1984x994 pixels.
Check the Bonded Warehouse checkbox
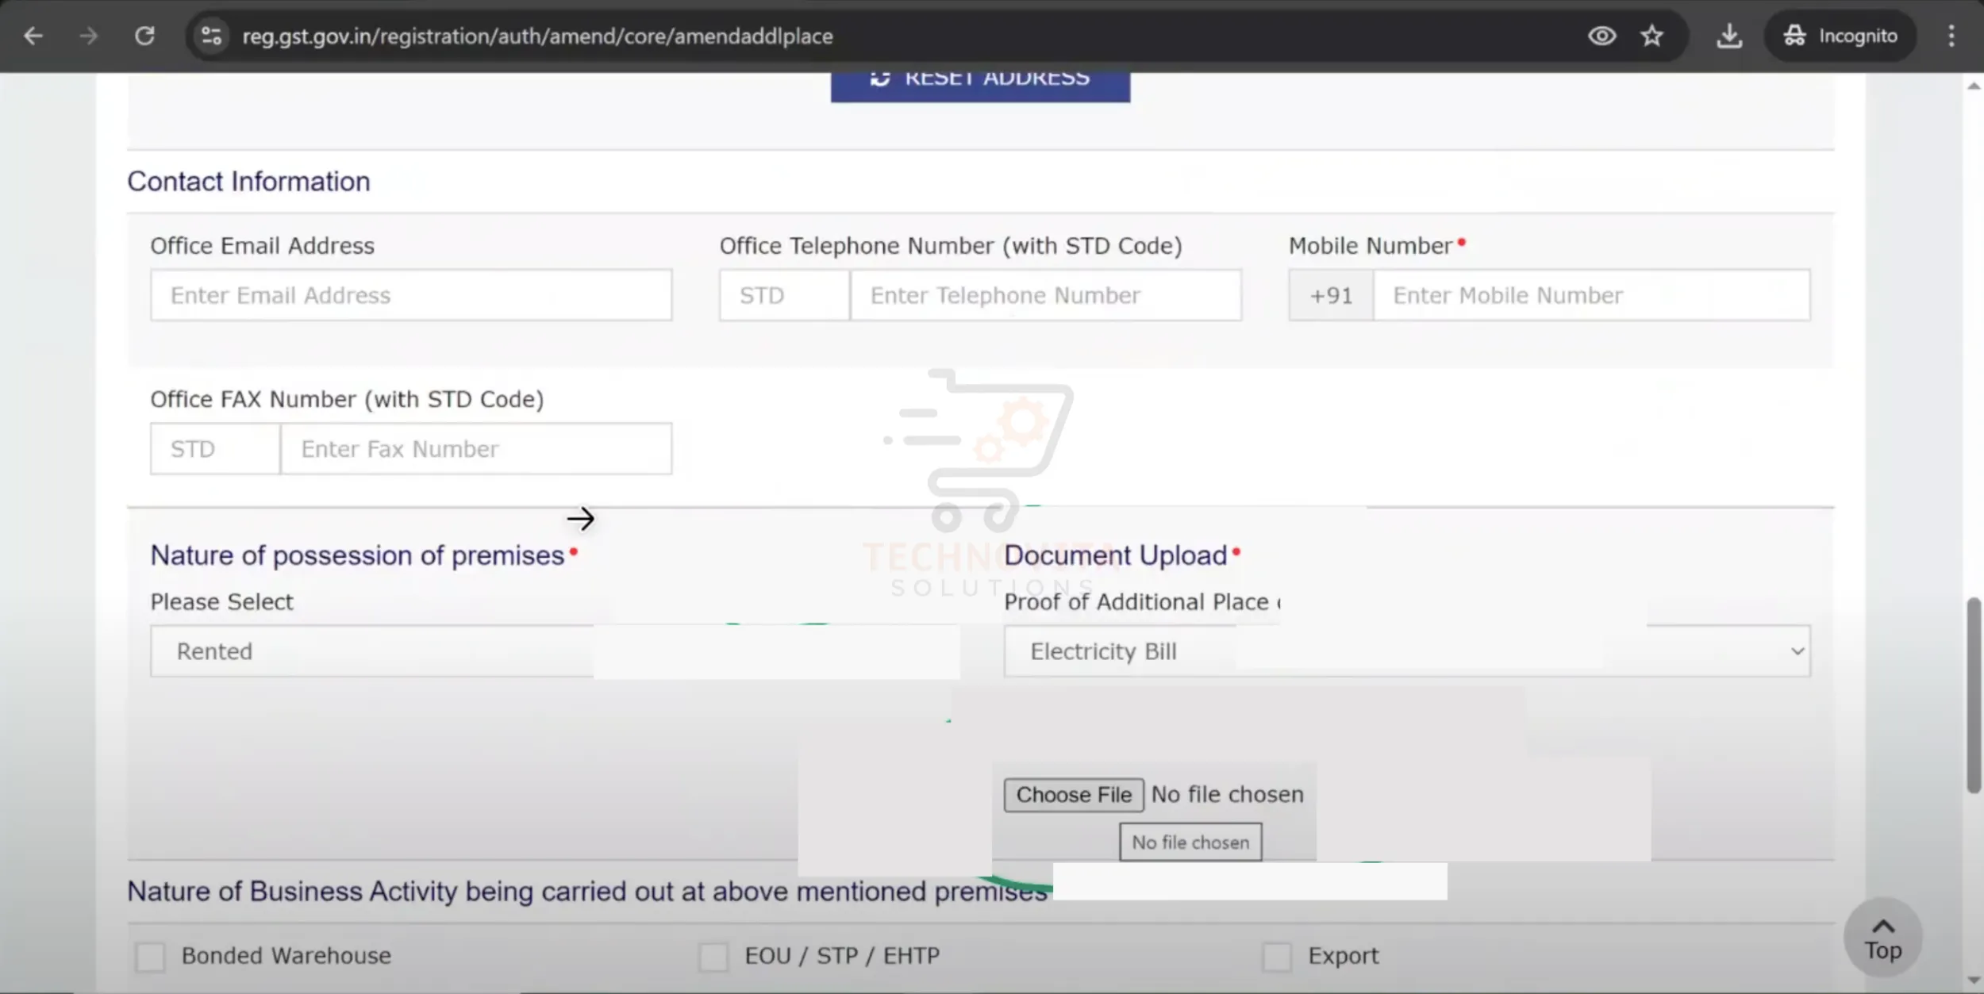click(150, 957)
